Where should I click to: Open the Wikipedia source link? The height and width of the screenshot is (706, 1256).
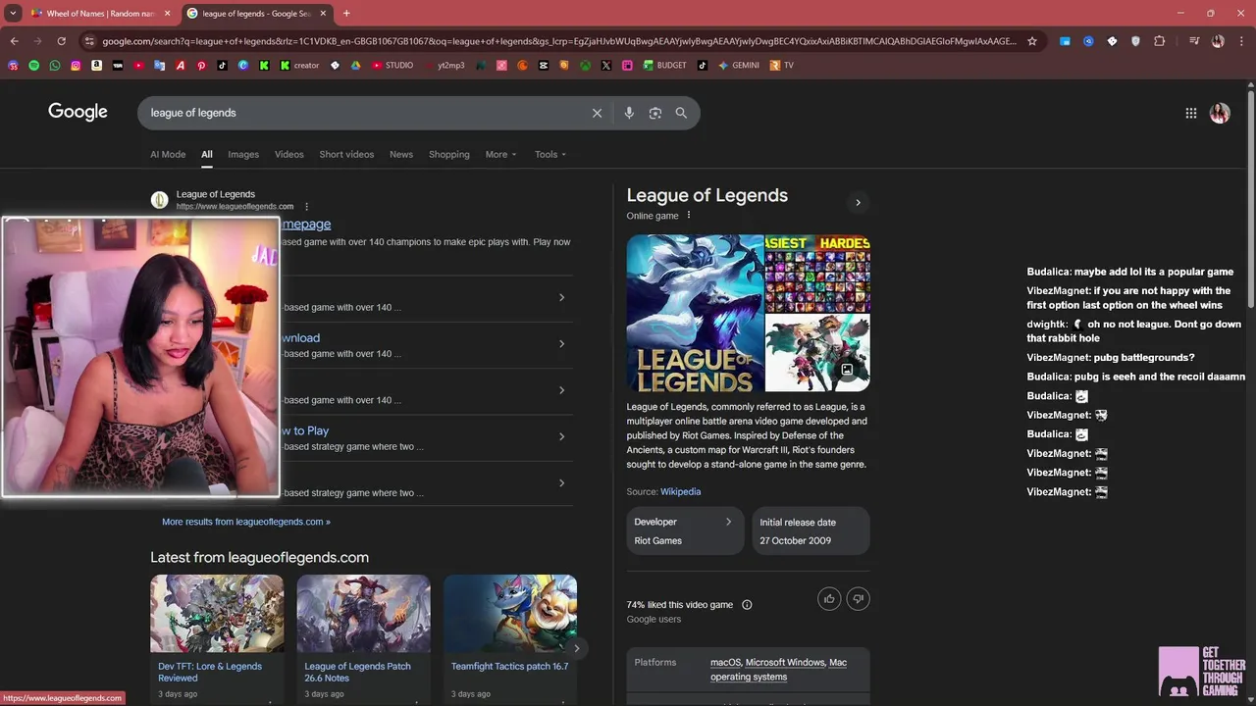coord(680,491)
